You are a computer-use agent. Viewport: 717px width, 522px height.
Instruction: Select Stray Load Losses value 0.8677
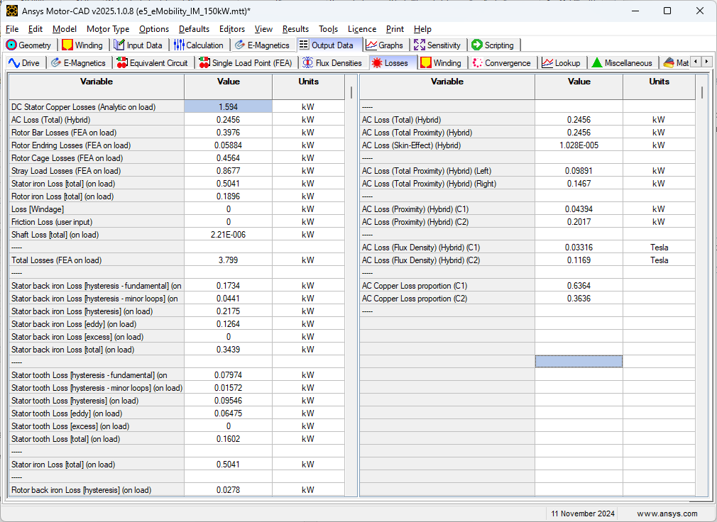(228, 171)
